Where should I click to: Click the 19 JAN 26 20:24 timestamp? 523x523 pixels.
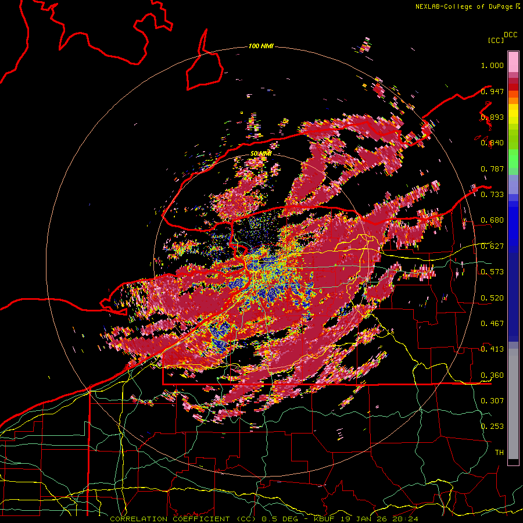(378, 519)
